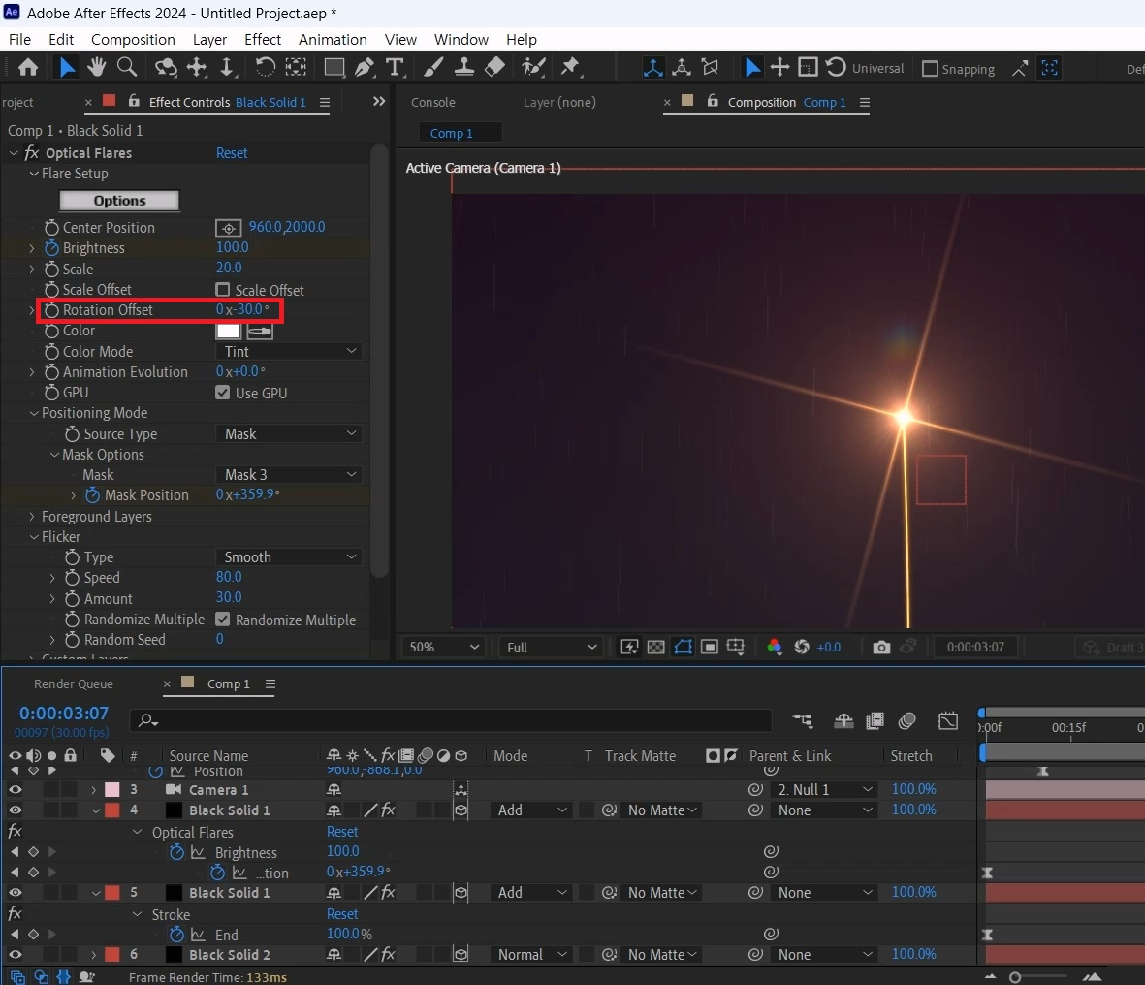The width and height of the screenshot is (1145, 985).
Task: Reset Optical Flares in Effect Controls
Action: click(x=232, y=153)
